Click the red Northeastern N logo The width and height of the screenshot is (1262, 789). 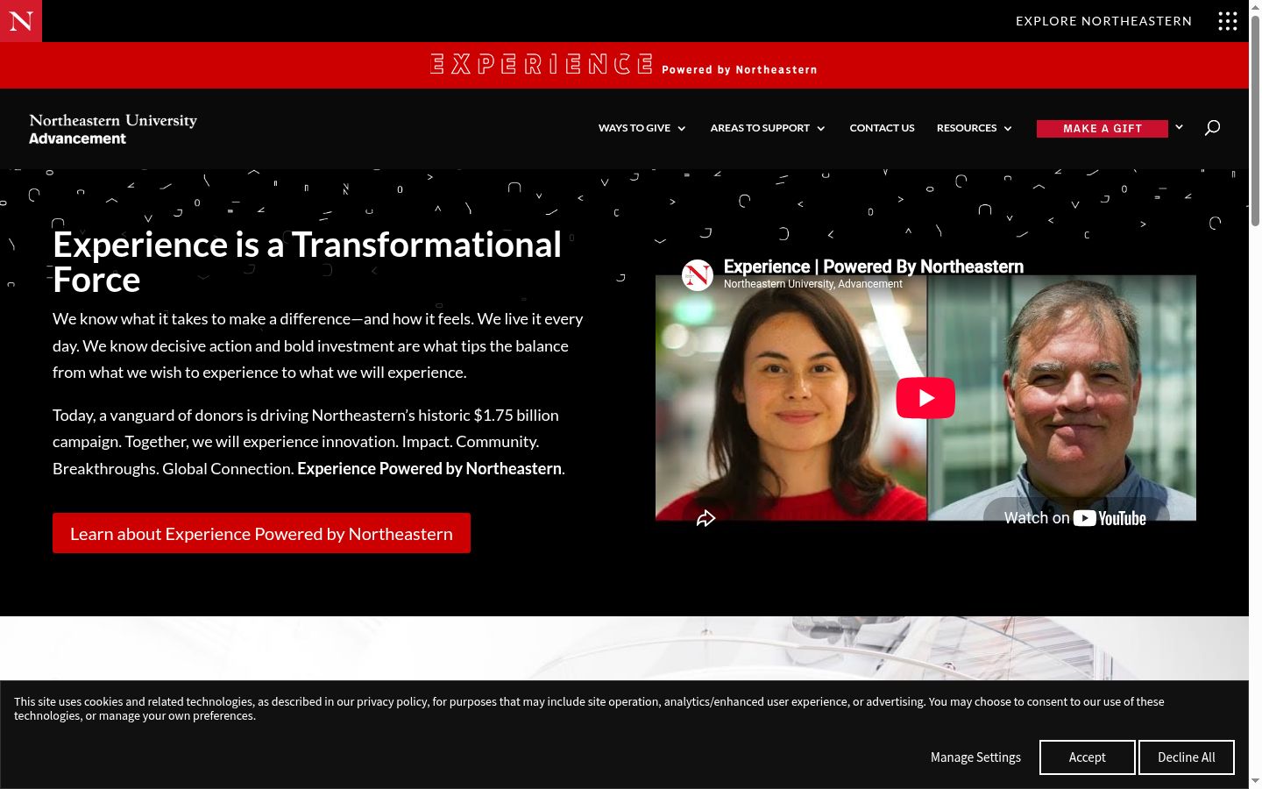(x=21, y=21)
